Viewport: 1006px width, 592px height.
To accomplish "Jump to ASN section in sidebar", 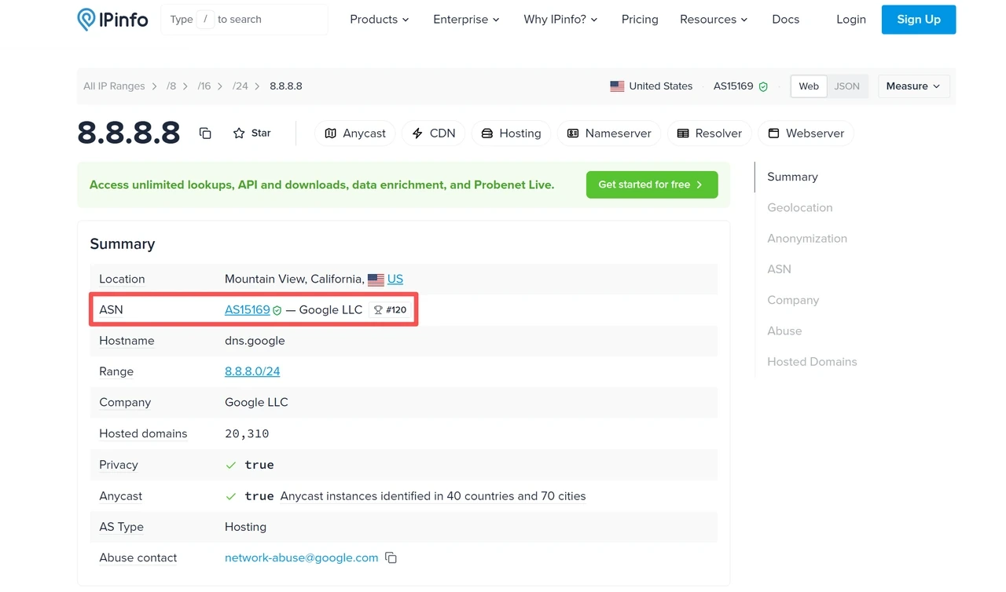I will coord(779,269).
